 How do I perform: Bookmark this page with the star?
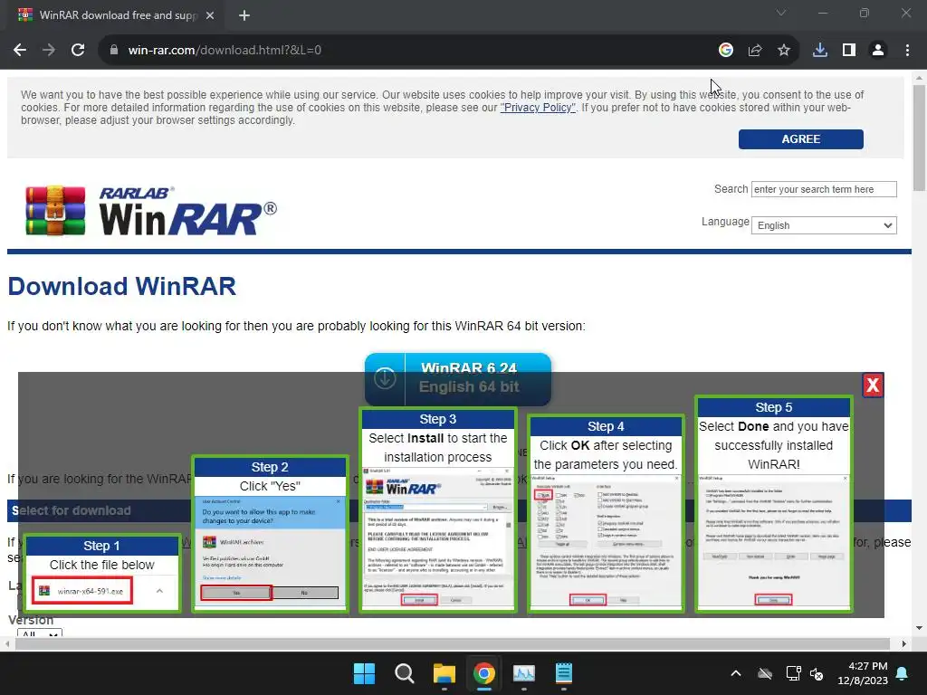click(x=784, y=51)
